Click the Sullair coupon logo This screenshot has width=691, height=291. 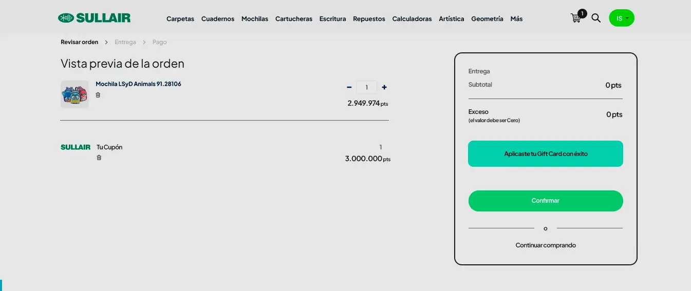tap(76, 147)
